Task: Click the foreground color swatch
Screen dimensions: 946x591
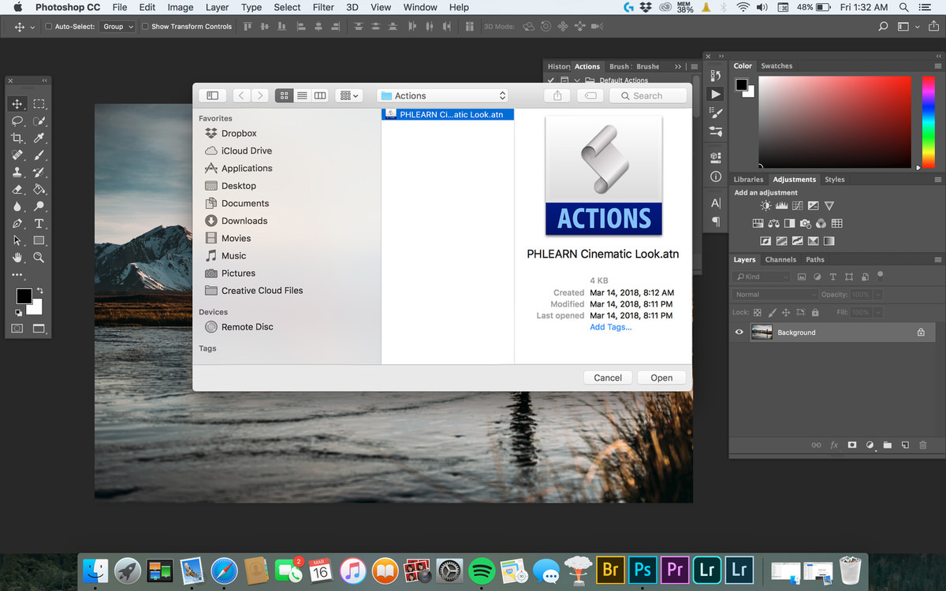Action: point(23,295)
